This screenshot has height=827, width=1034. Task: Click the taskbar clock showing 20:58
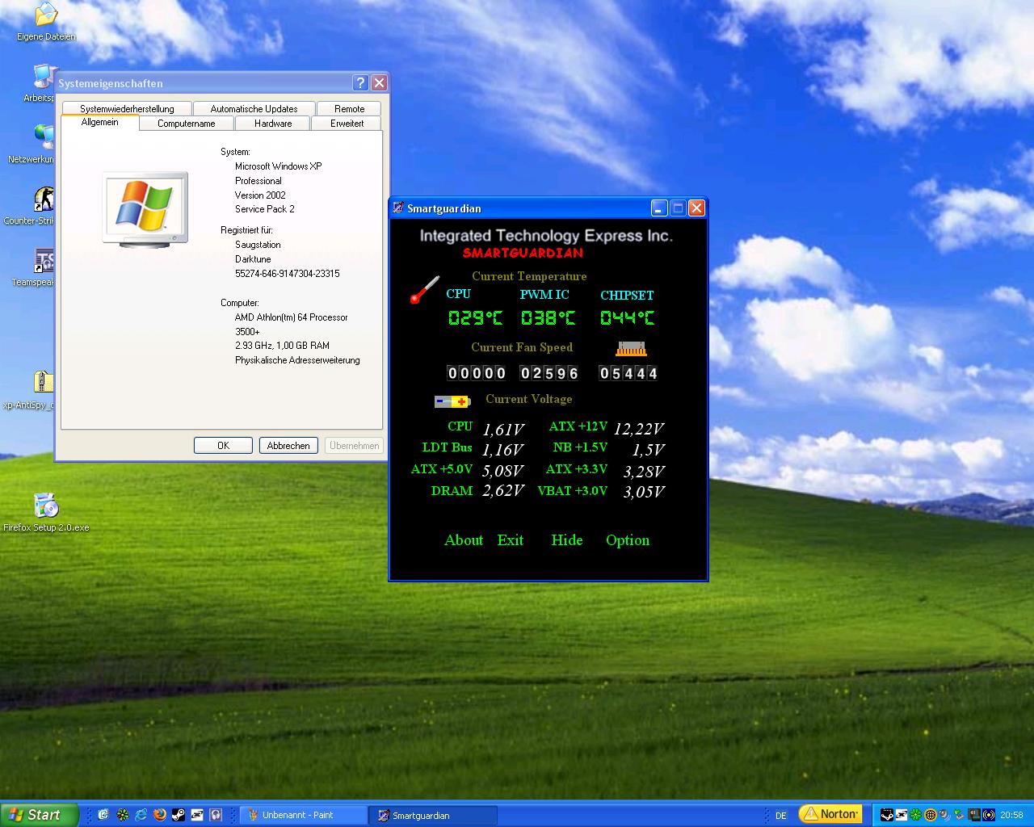pyautogui.click(x=1011, y=815)
